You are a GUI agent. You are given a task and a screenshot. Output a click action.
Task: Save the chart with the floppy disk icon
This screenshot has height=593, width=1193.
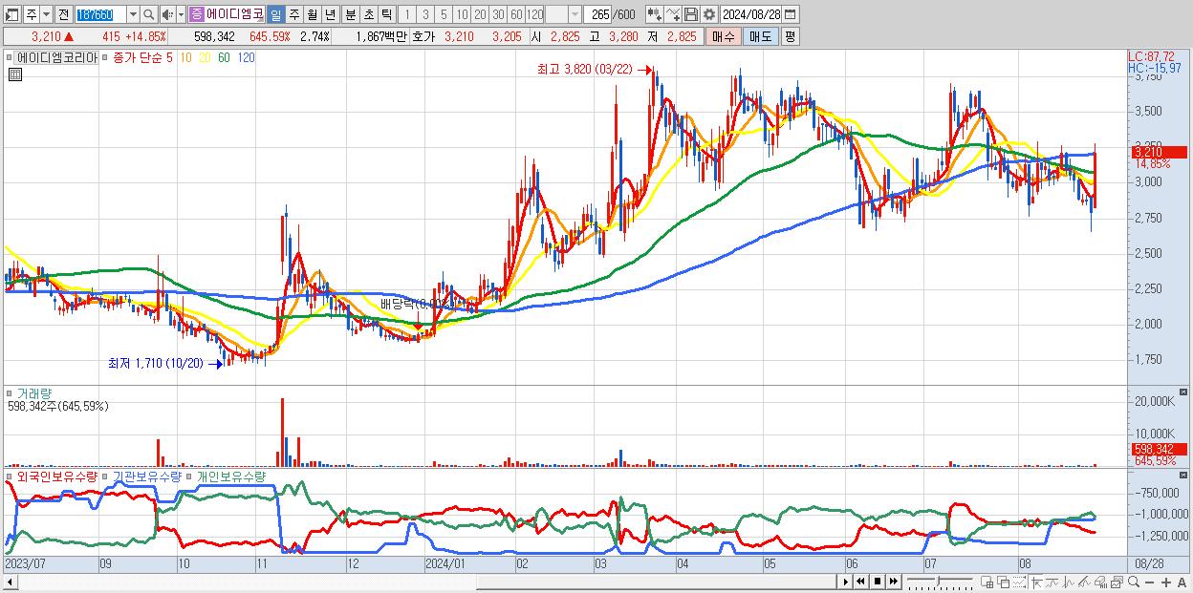[x=690, y=14]
